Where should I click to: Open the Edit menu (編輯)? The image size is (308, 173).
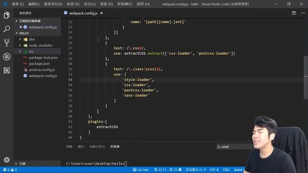tap(34, 4)
